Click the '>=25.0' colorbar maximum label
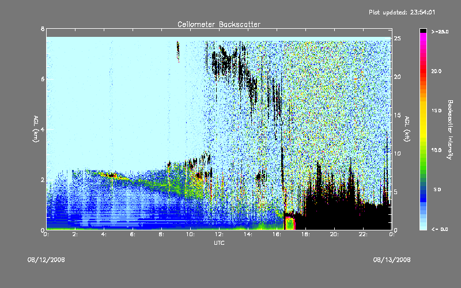 tap(440, 32)
